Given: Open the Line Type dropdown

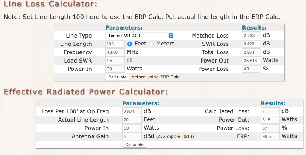Looking at the screenshot, I should pyautogui.click(x=139, y=36).
